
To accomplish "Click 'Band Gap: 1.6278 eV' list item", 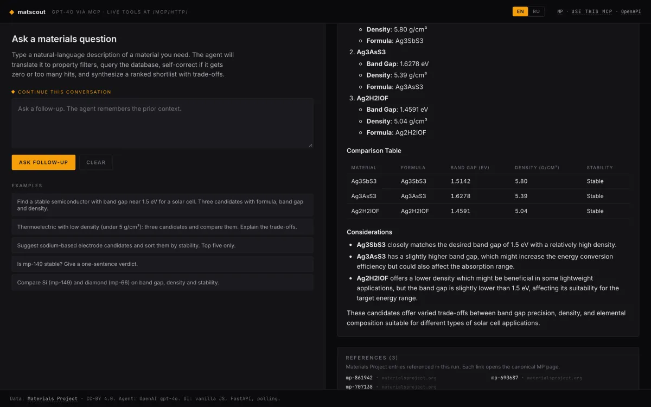I will click(x=398, y=64).
